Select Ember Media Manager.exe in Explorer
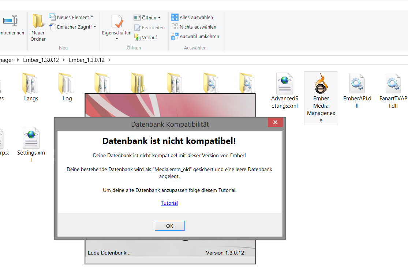The height and width of the screenshot is (267, 408). 321,98
